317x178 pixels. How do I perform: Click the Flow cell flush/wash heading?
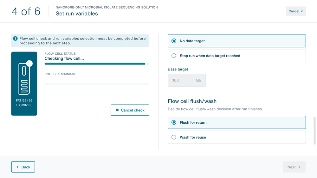coord(192,101)
